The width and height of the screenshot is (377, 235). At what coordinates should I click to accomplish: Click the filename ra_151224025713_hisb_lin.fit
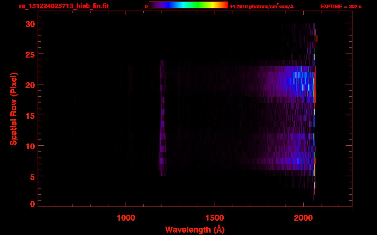point(64,6)
